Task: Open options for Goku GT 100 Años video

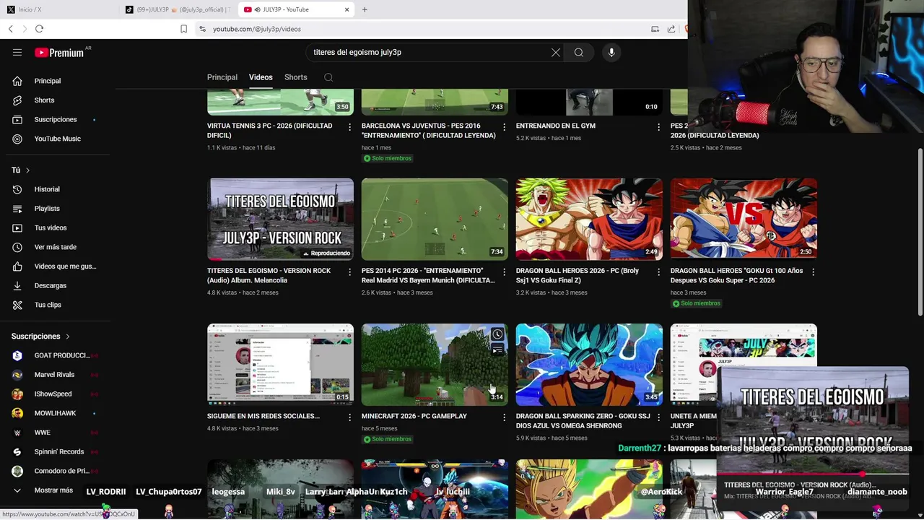Action: (813, 272)
